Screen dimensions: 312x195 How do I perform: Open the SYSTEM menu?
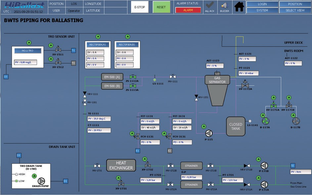coord(262,10)
